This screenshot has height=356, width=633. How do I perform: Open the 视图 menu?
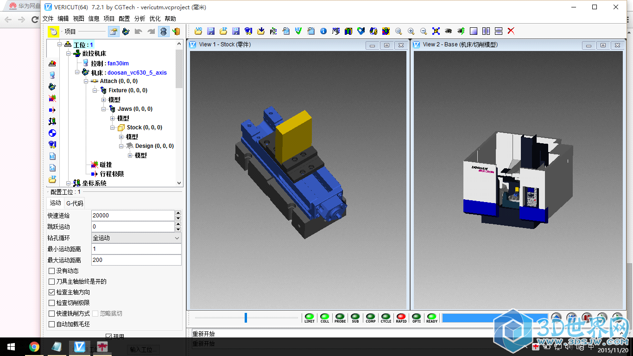click(79, 19)
